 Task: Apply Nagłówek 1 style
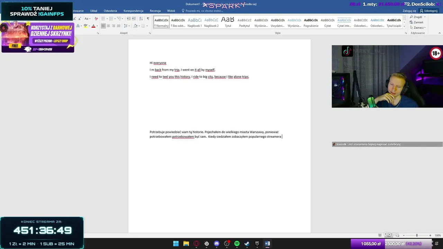tap(195, 22)
